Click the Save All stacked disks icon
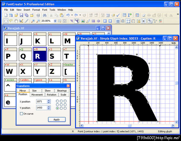The height and width of the screenshot is (141, 181). 27,15
